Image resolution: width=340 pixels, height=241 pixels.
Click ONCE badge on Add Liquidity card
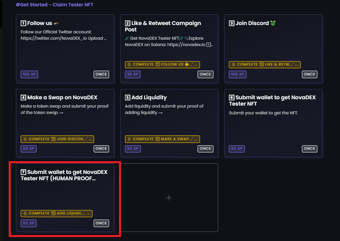pyautogui.click(x=206, y=148)
